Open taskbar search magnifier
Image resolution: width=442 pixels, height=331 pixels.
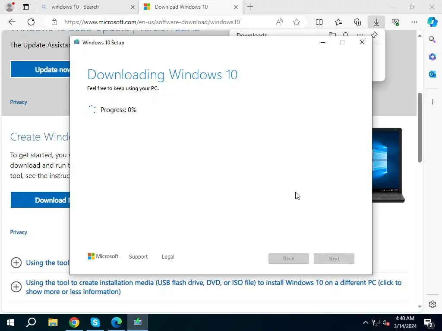(x=31, y=322)
